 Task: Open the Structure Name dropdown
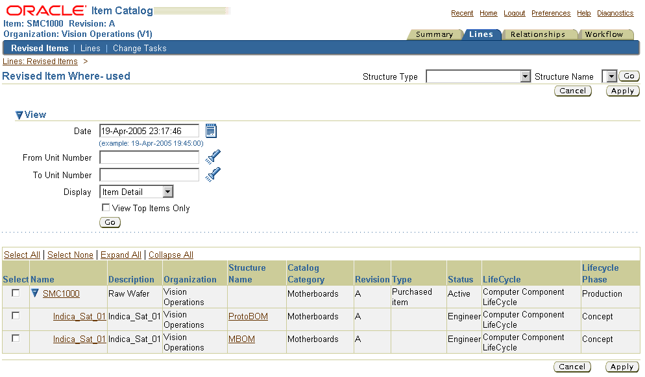pyautogui.click(x=609, y=76)
